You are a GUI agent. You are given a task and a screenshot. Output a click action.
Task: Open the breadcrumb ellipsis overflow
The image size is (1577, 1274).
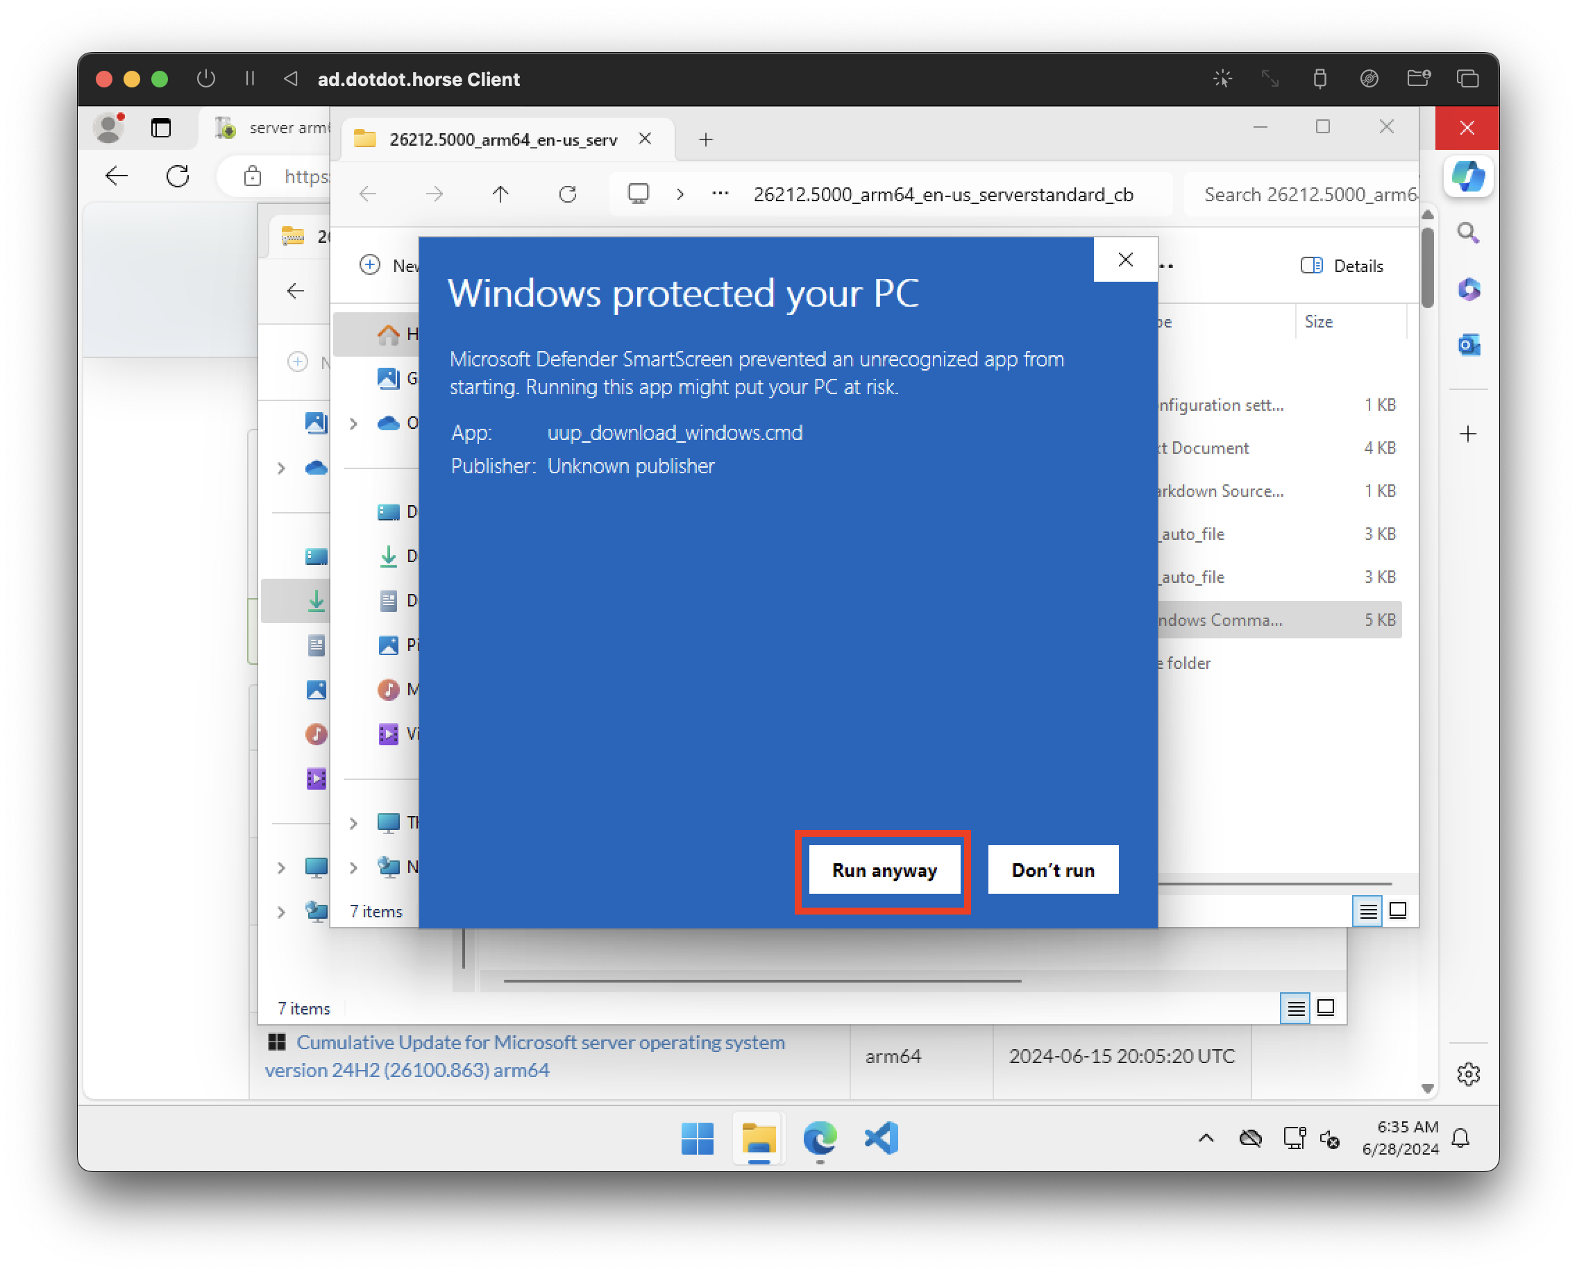tap(720, 194)
